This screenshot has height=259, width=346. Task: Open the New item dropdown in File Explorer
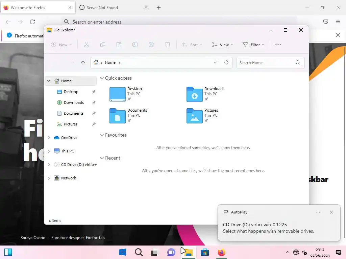click(61, 45)
